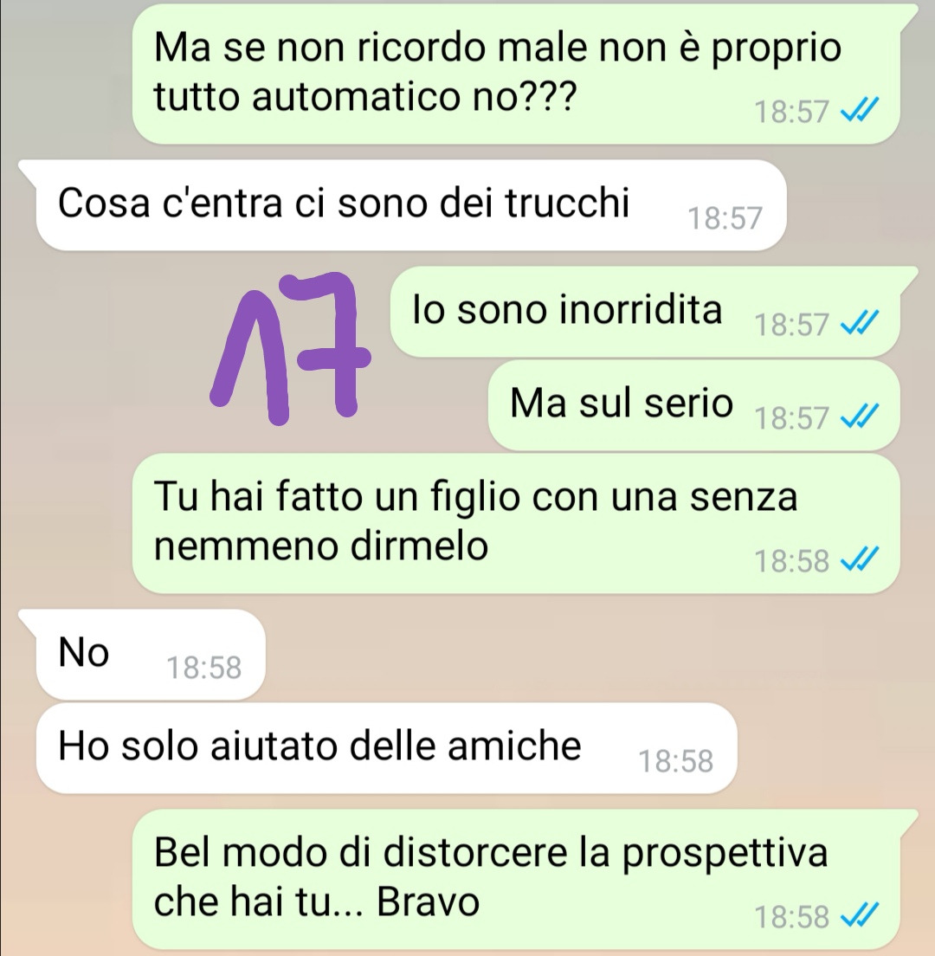The image size is (935, 956).
Task: Select the "Ma sul serio" message bubble
Action: point(693,405)
